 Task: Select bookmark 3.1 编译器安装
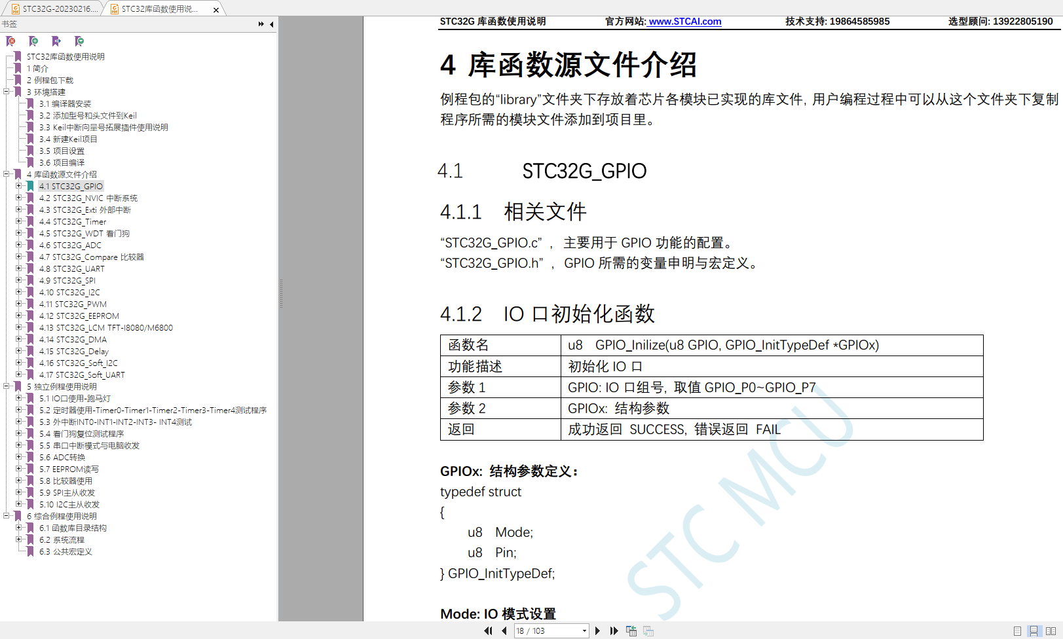tap(65, 103)
